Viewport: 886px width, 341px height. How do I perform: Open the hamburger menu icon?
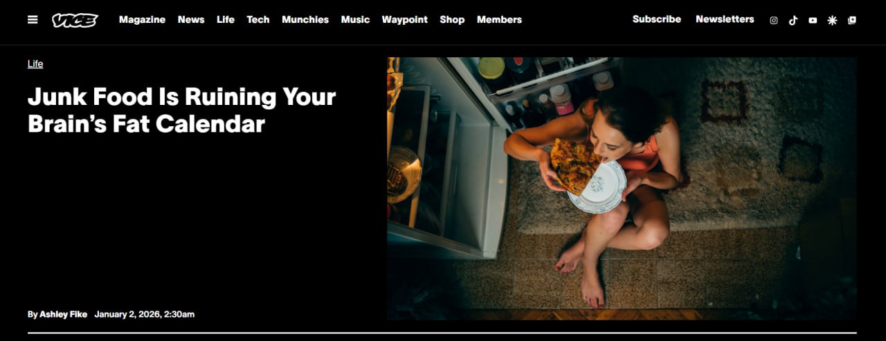(x=33, y=20)
